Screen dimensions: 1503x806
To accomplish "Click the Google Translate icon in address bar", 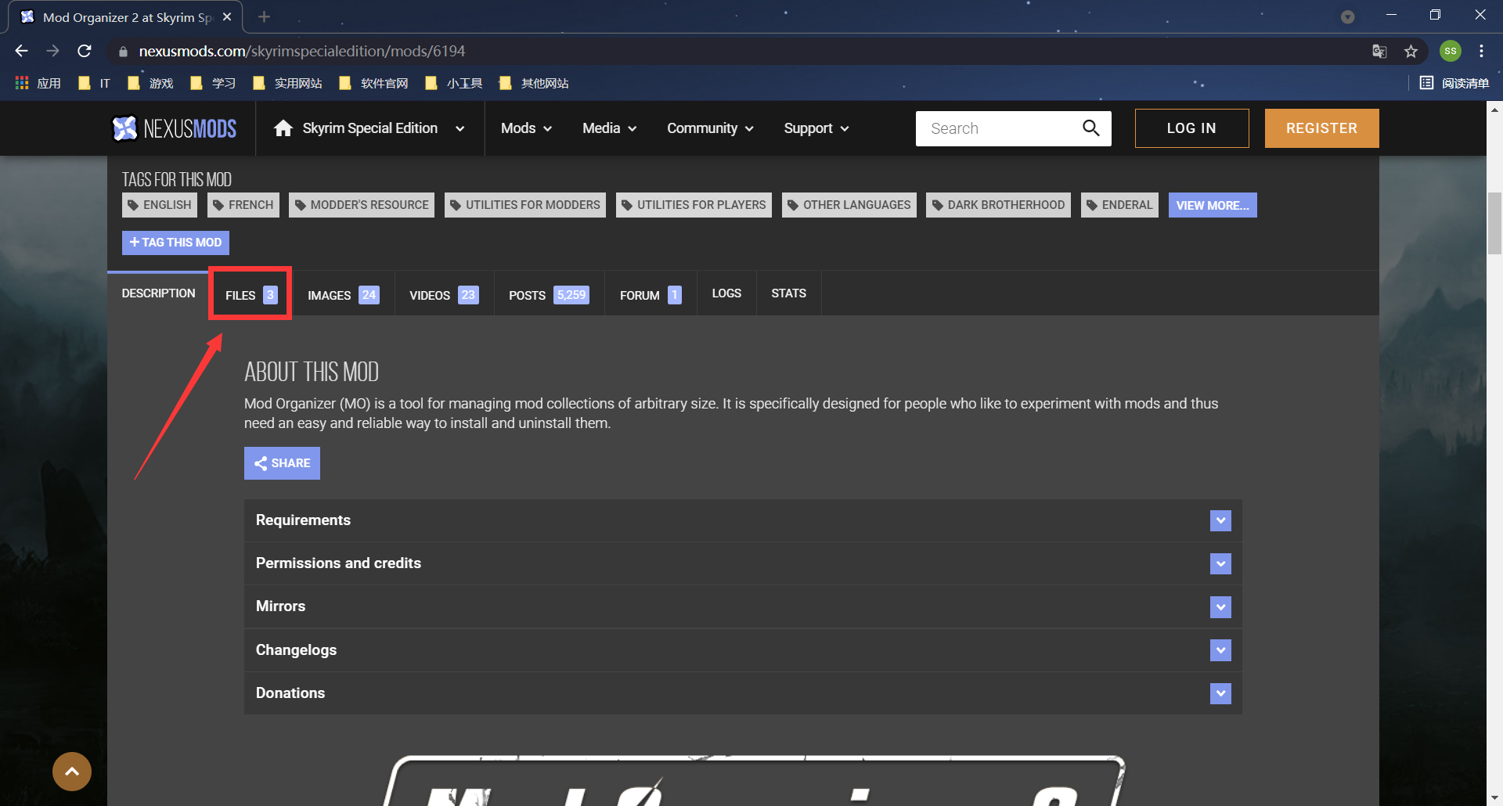I will (1379, 50).
